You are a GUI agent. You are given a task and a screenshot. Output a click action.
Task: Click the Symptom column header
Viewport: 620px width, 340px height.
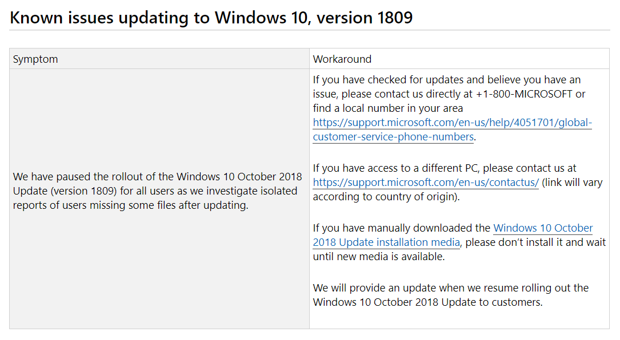point(35,59)
